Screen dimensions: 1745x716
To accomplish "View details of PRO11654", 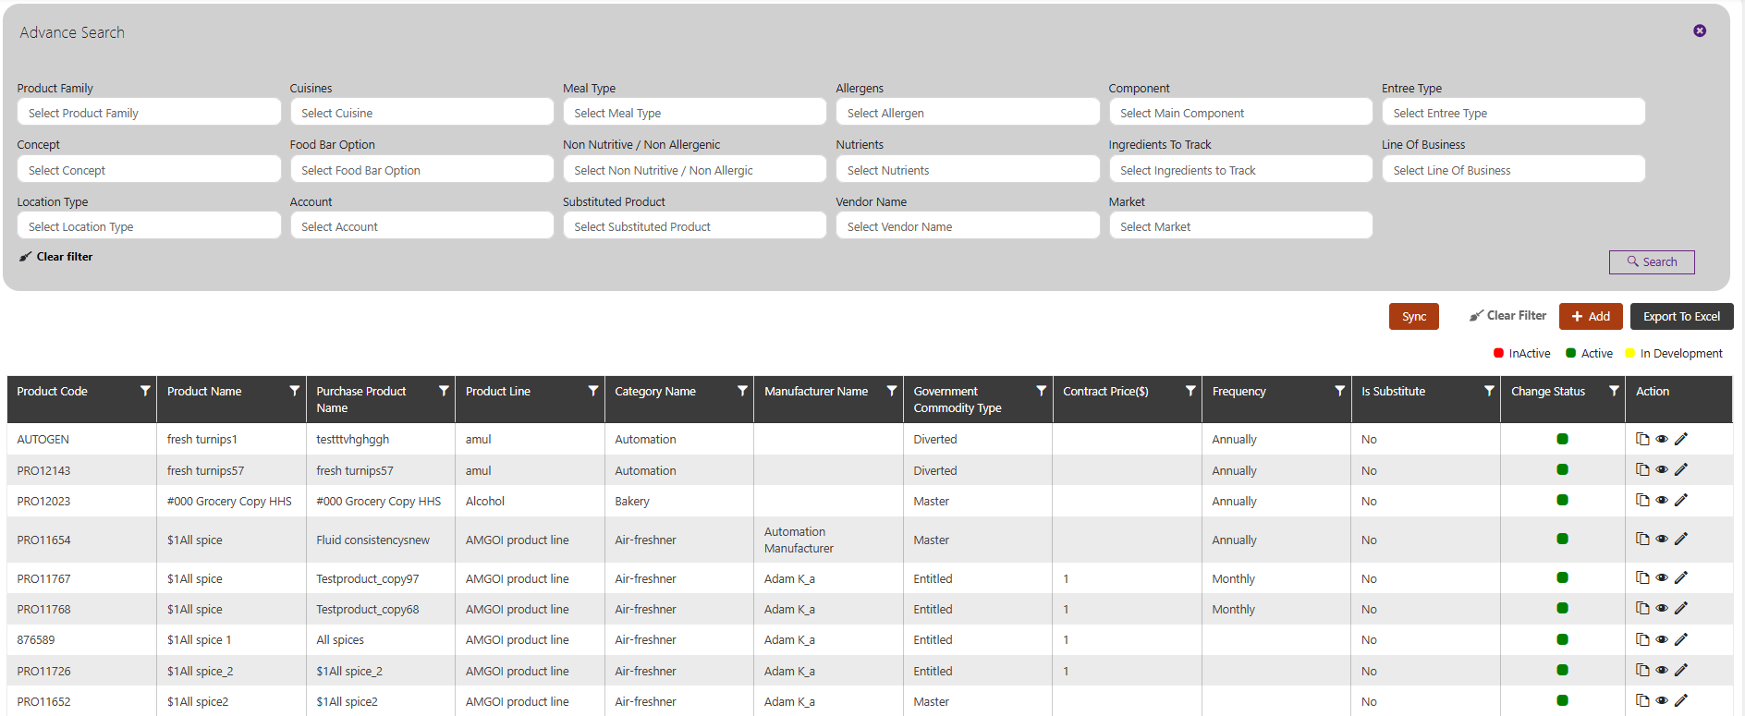I will pyautogui.click(x=1662, y=539).
